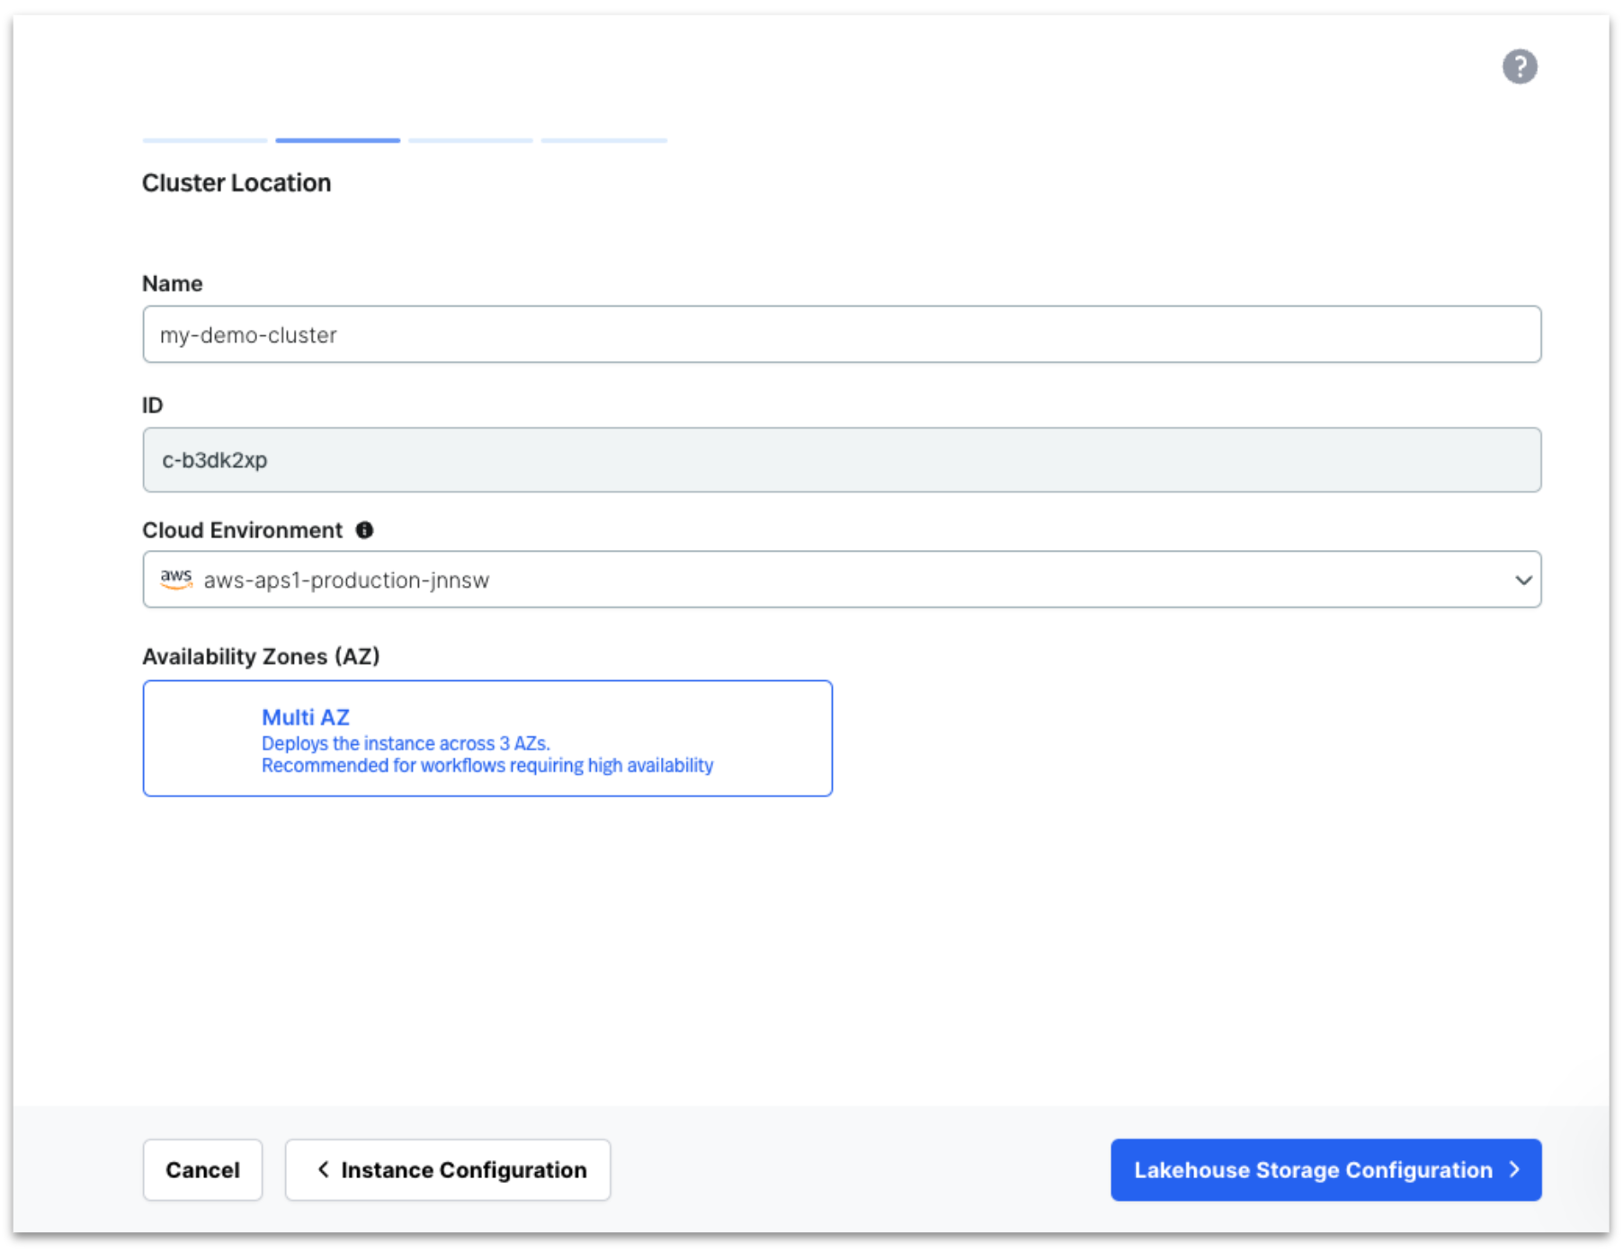The image size is (1624, 1251).
Task: Enable high availability via Multi AZ
Action: pos(486,738)
